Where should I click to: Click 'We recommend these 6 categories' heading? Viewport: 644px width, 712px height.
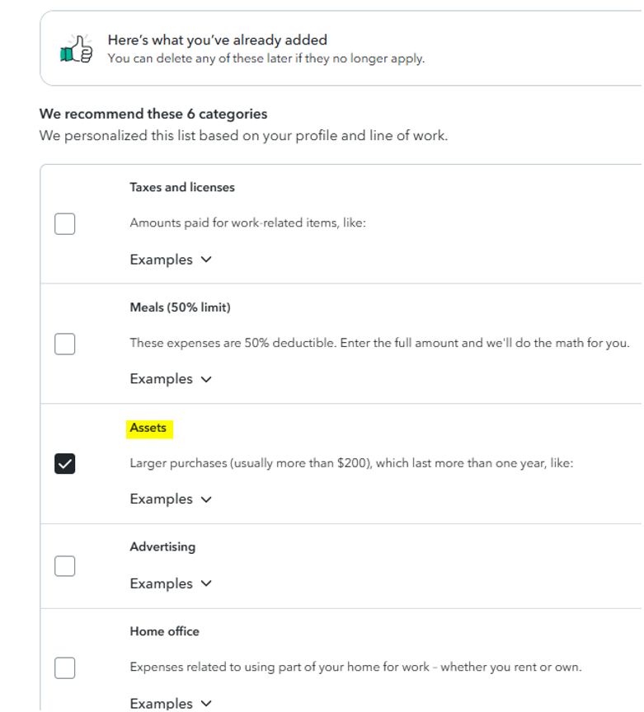click(153, 114)
